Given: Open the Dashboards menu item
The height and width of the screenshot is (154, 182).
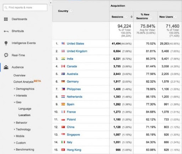Looking at the screenshot, I should tap(19, 19).
